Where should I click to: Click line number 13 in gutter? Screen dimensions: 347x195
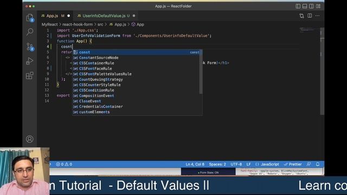(47, 95)
